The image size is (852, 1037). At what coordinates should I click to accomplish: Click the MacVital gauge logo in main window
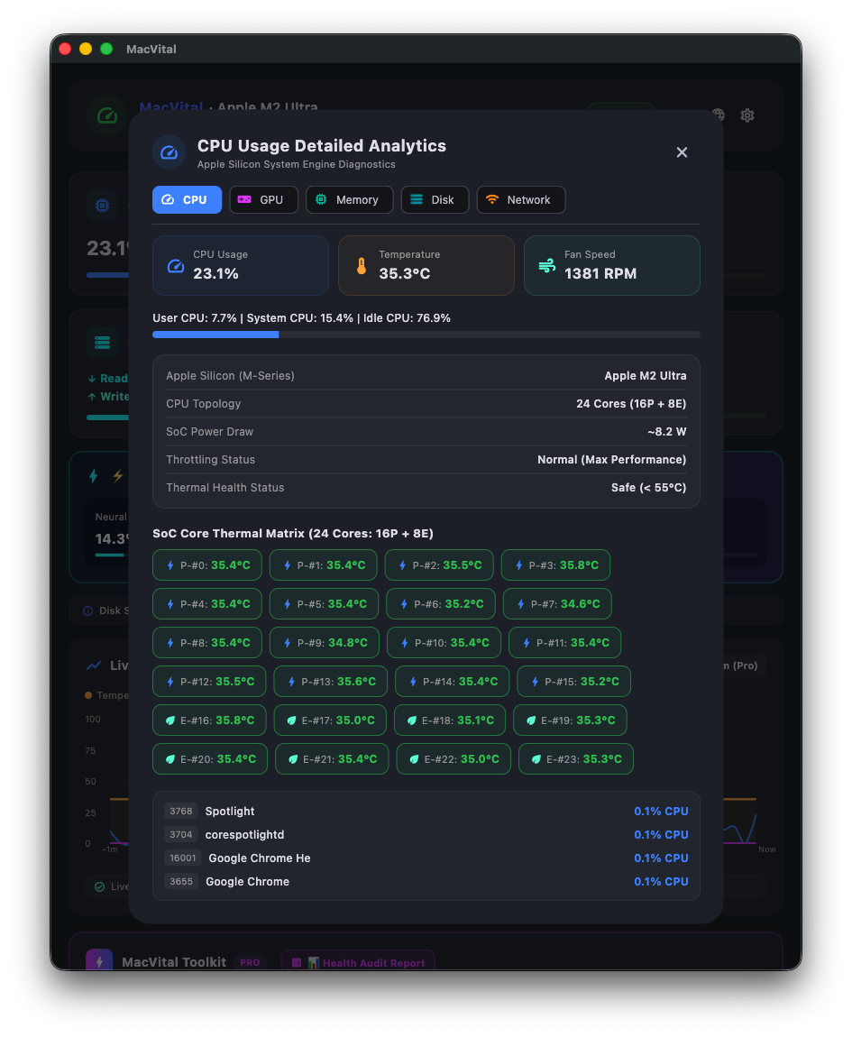click(x=107, y=116)
